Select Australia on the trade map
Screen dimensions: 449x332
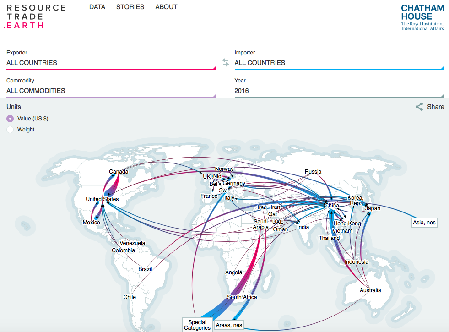coord(370,291)
